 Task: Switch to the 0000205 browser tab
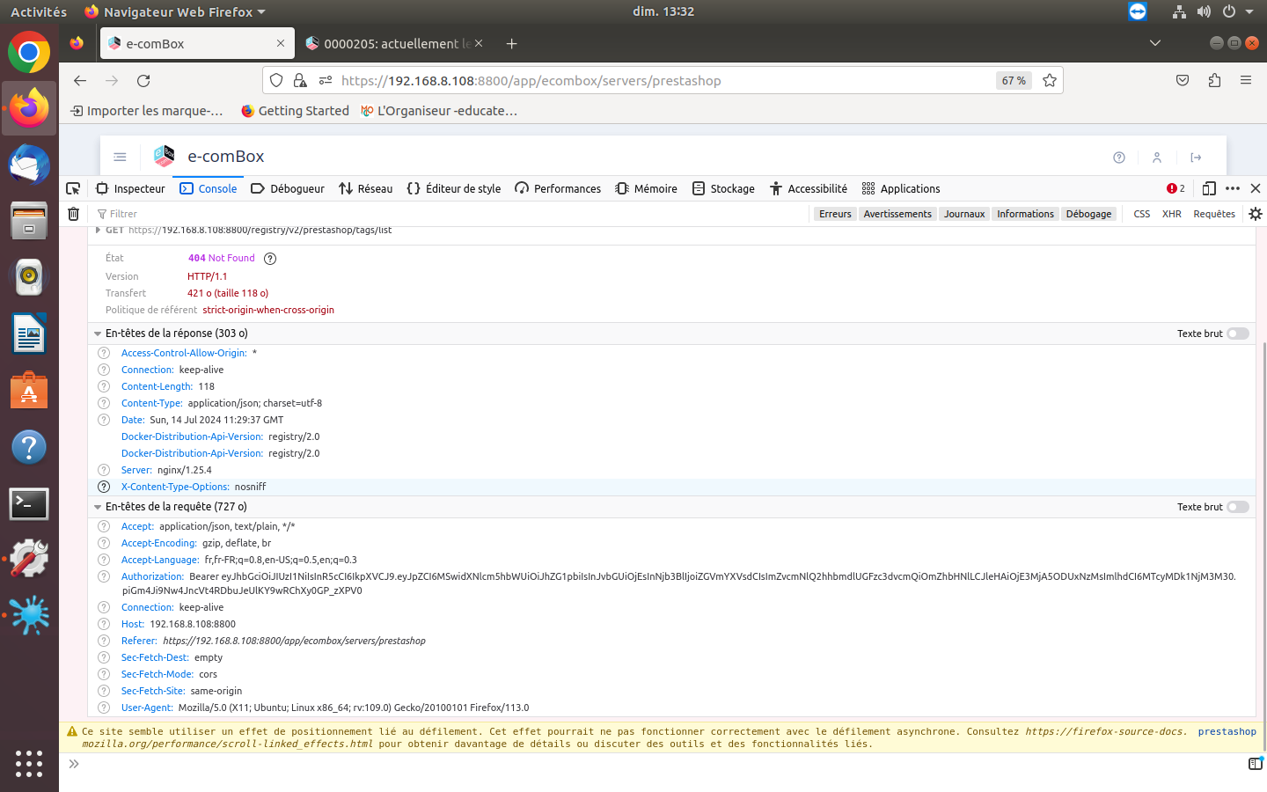[x=393, y=43]
